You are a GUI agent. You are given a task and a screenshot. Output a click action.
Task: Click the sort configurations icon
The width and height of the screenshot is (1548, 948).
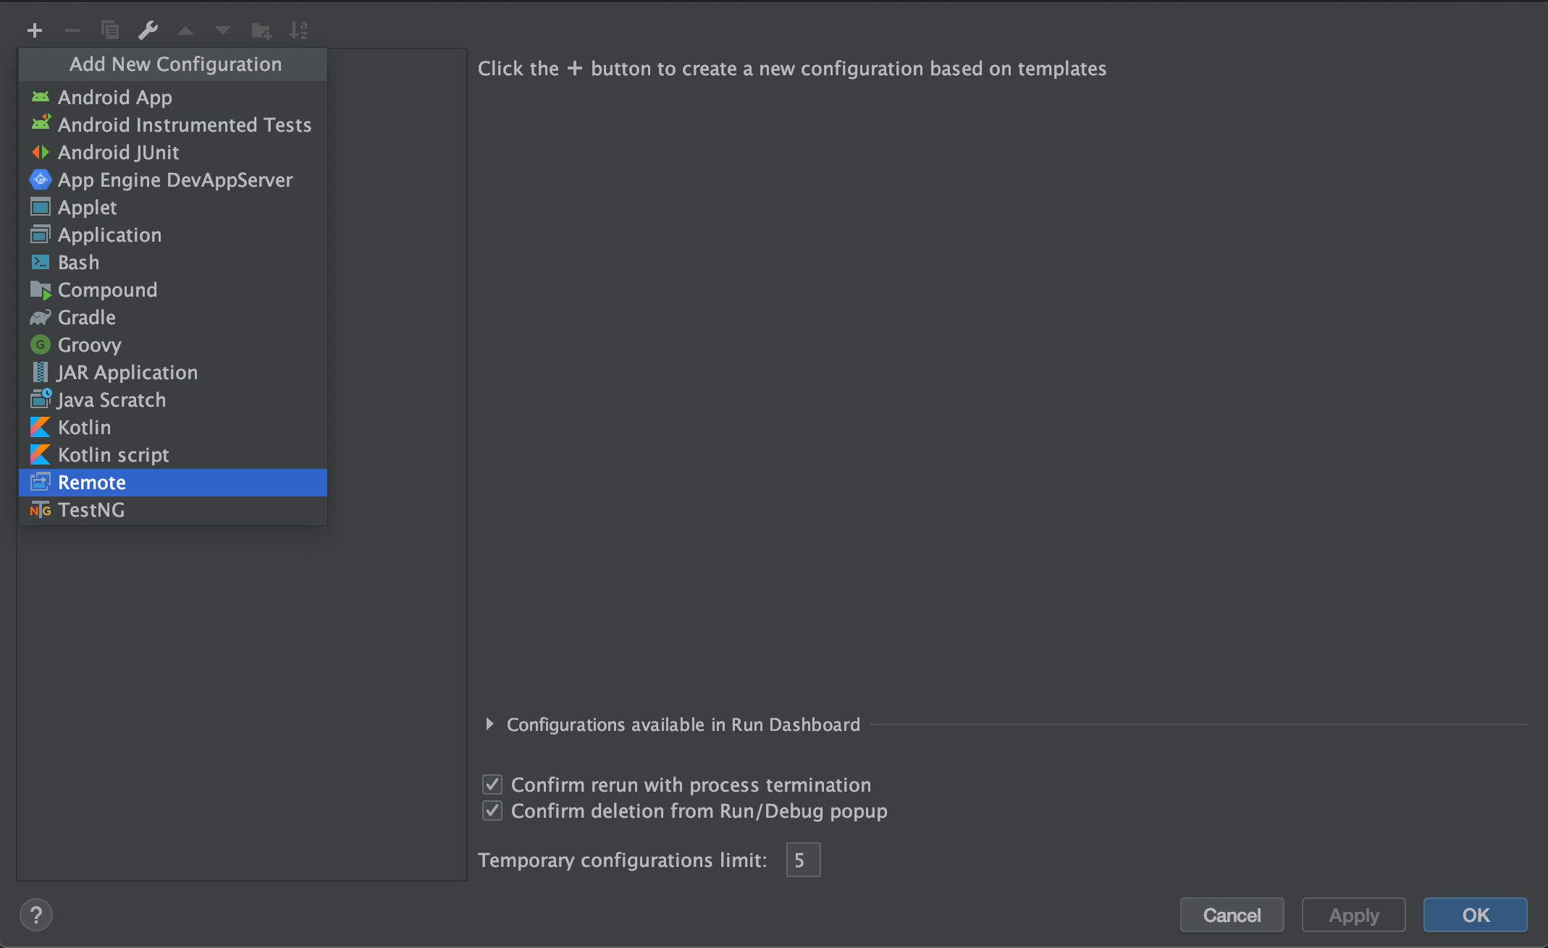tap(295, 27)
